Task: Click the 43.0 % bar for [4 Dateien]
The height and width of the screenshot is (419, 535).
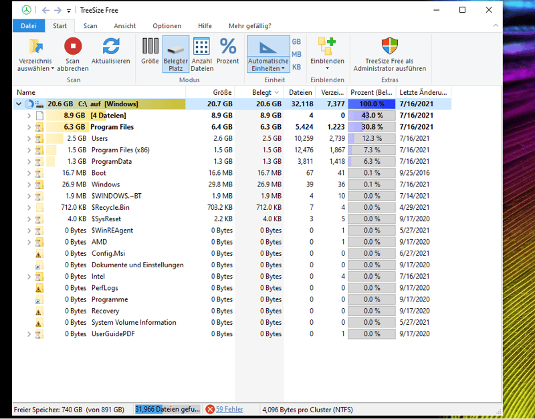Action: tap(372, 116)
